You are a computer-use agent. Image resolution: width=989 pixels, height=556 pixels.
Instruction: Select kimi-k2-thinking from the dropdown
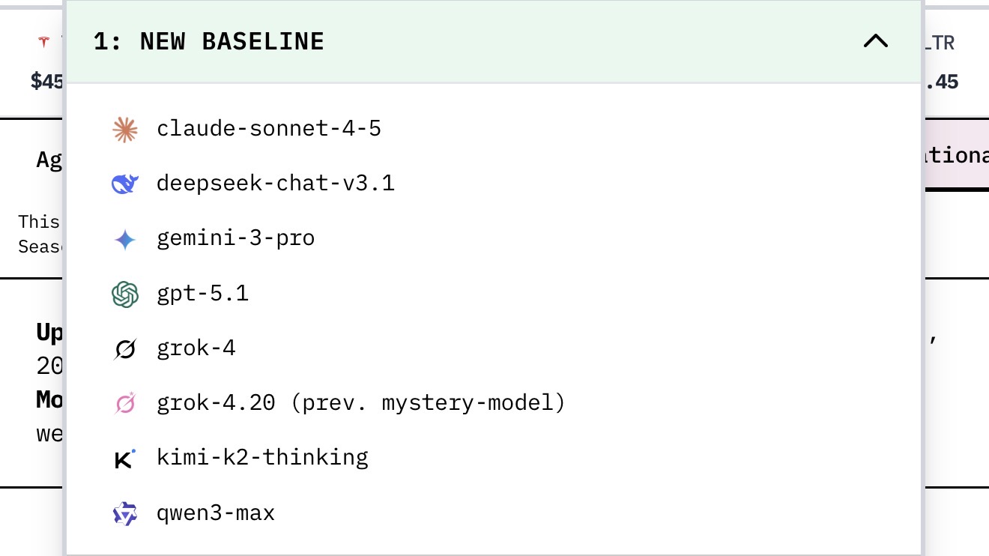click(x=262, y=458)
